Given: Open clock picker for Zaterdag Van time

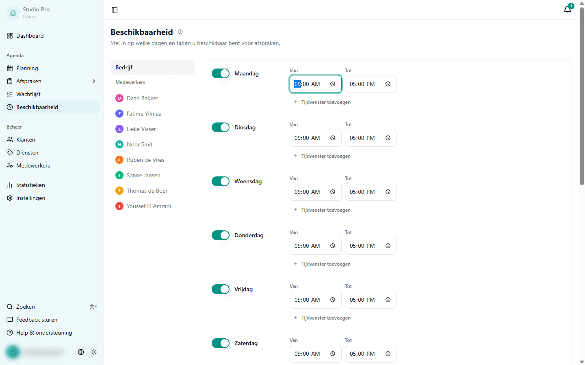Looking at the screenshot, I should (333, 354).
